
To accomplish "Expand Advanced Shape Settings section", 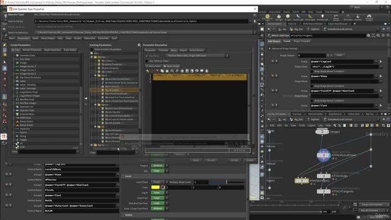I will [x=269, y=49].
